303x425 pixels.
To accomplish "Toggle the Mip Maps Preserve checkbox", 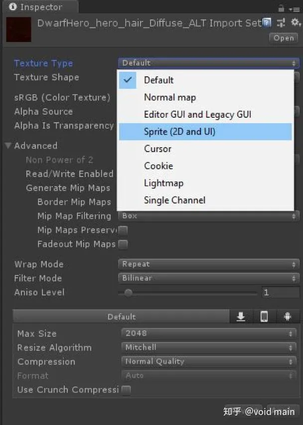I will (x=123, y=230).
